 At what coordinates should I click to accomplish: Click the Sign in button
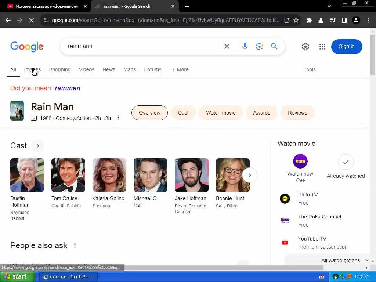(x=347, y=47)
